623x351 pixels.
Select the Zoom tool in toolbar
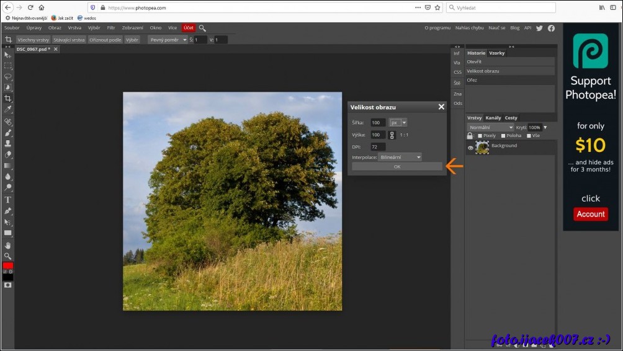coord(8,255)
